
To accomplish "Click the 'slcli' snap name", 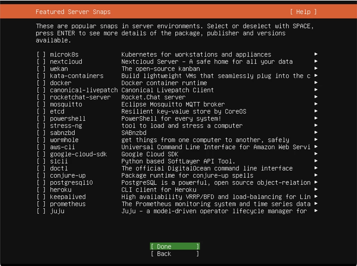I will click(59, 161).
